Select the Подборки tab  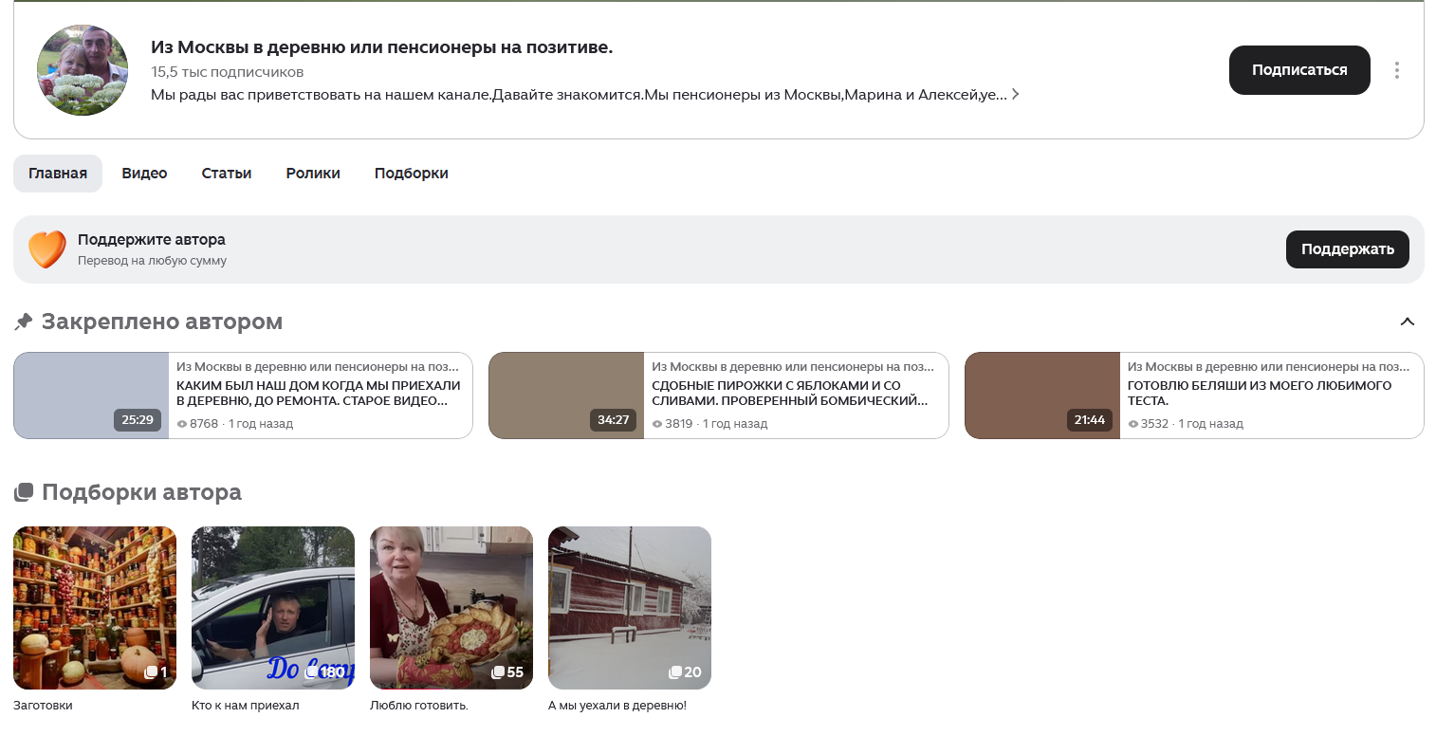[411, 174]
